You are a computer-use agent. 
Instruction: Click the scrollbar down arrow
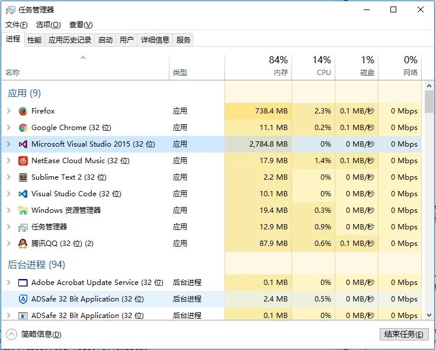click(429, 315)
